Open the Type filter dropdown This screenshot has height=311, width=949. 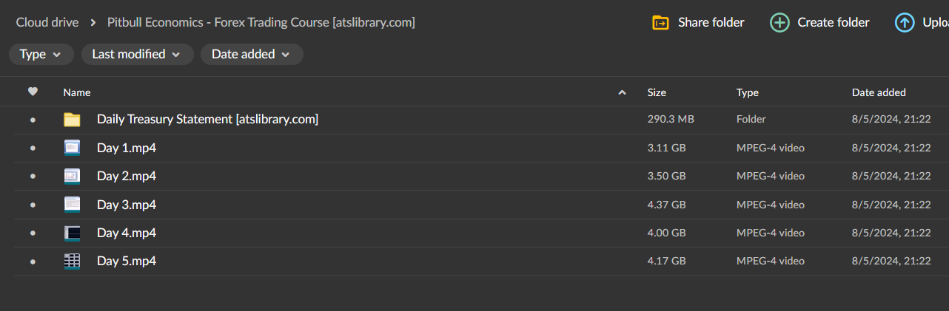[41, 54]
